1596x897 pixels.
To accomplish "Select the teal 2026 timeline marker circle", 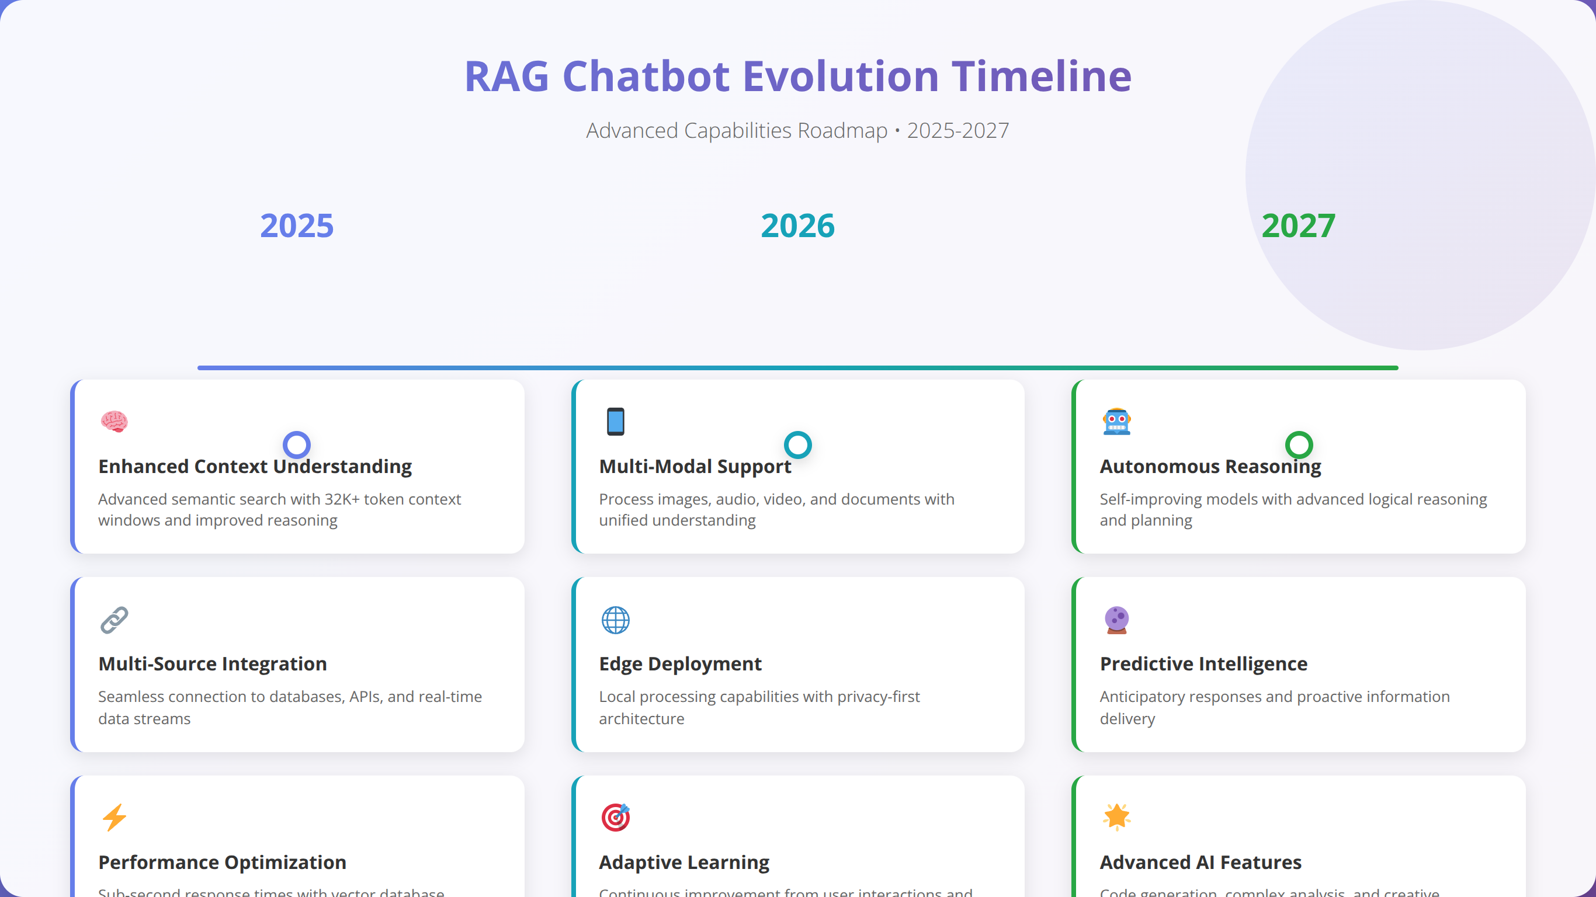I will tap(798, 445).
